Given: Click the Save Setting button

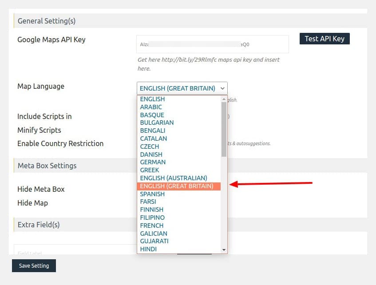Looking at the screenshot, I should coord(34,265).
